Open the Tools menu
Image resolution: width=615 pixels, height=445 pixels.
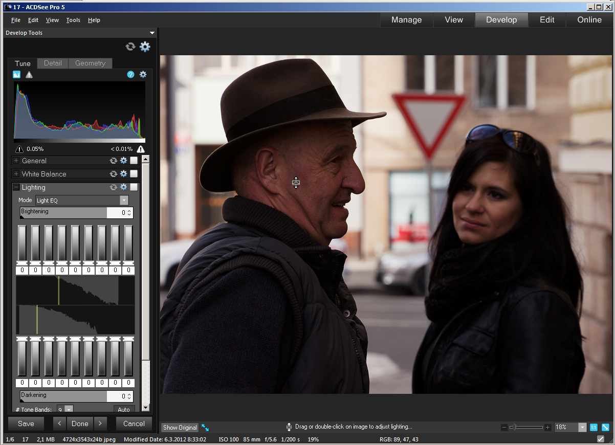[x=73, y=20]
